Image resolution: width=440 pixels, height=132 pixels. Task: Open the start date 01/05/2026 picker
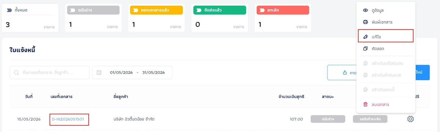pos(121,73)
